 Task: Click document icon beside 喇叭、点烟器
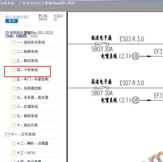pyautogui.click(x=14, y=144)
